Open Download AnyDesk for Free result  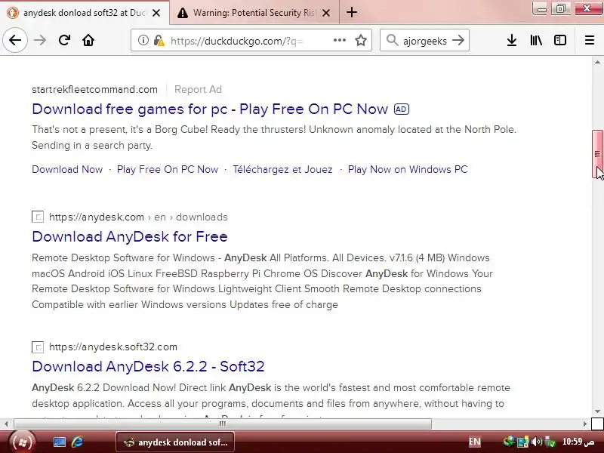(130, 236)
